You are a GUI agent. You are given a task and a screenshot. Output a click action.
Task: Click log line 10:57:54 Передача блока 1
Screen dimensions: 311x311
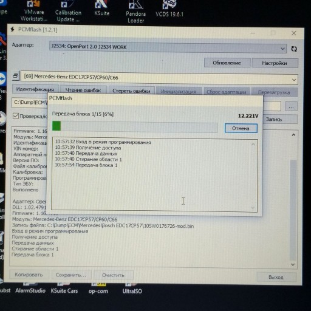[x=86, y=165]
